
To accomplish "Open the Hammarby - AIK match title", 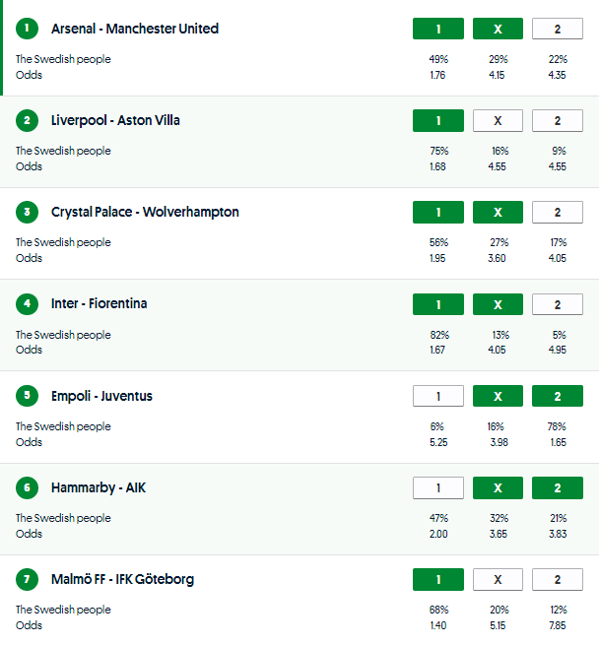I will [x=99, y=487].
